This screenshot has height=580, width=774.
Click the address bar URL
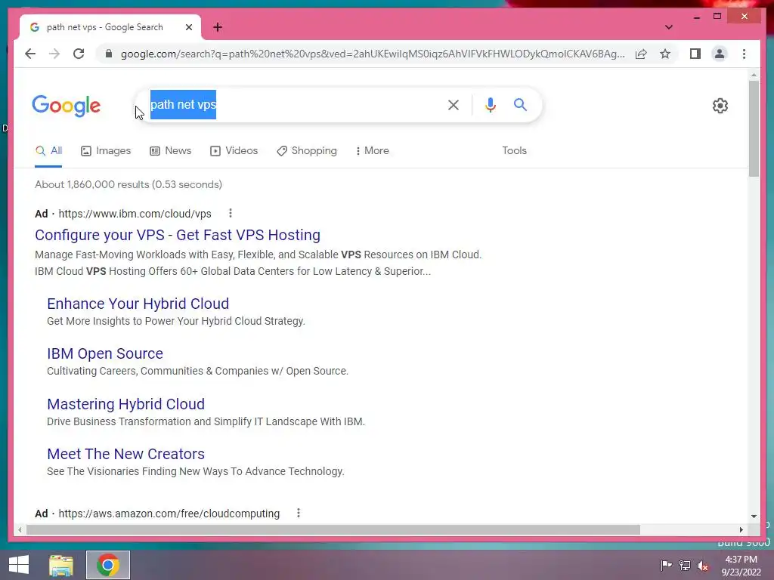point(373,54)
